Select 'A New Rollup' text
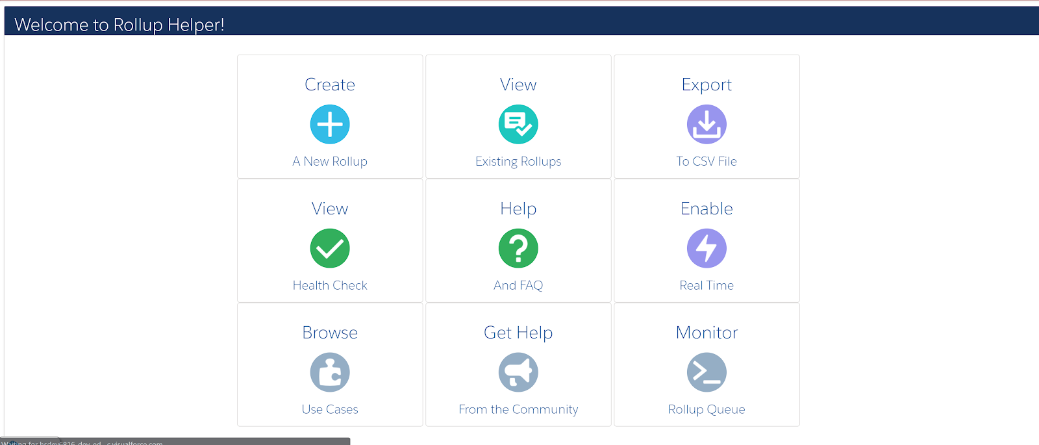This screenshot has width=1039, height=445. coord(330,161)
